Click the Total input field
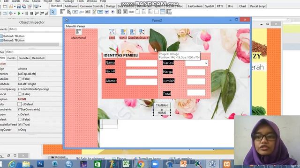Viewport: 300px width, 168px height. (x=196, y=92)
